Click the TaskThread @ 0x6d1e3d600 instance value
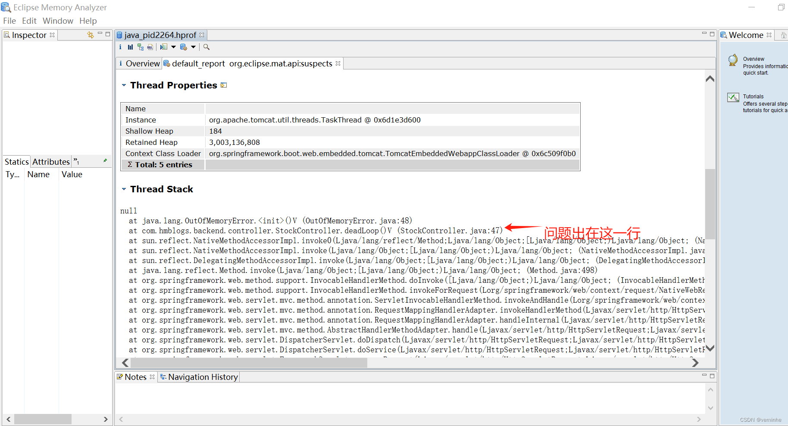788x426 pixels. click(x=315, y=120)
